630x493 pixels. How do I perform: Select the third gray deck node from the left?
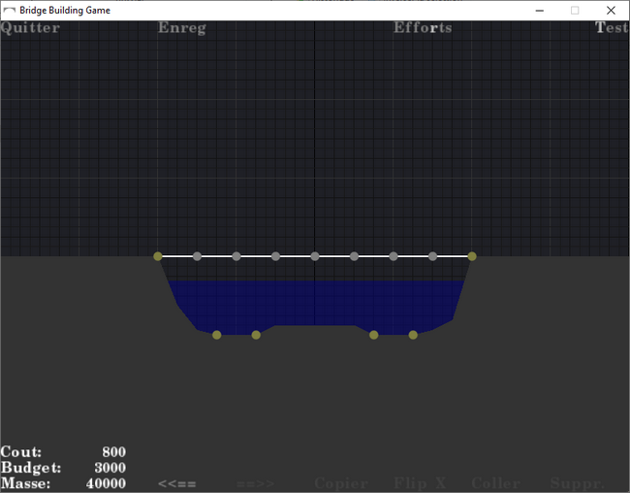point(275,256)
